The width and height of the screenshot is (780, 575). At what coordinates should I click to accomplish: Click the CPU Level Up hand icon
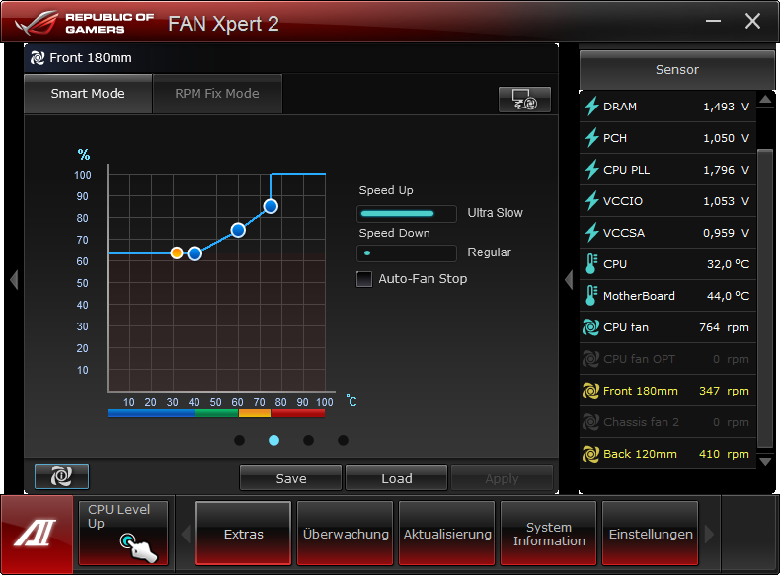tap(139, 547)
